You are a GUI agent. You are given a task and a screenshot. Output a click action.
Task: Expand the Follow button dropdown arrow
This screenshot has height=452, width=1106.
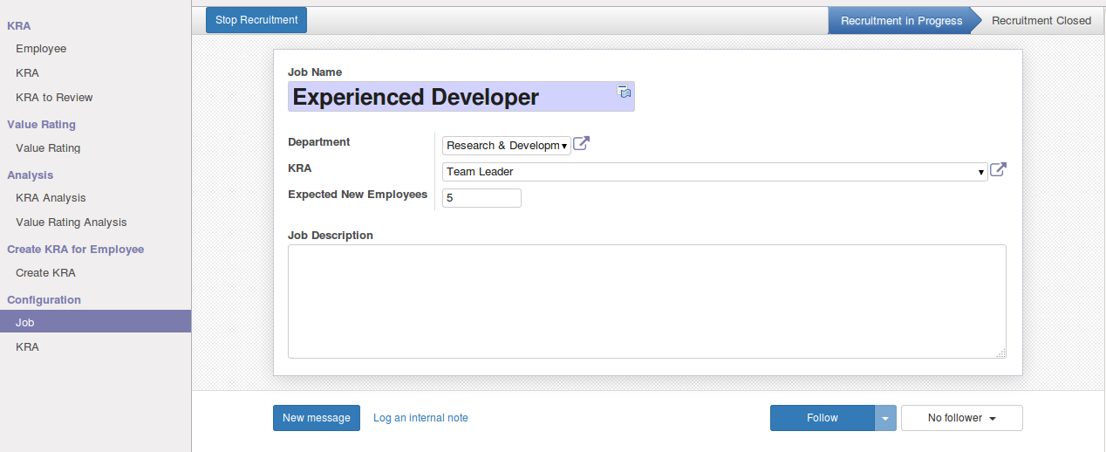pos(885,418)
